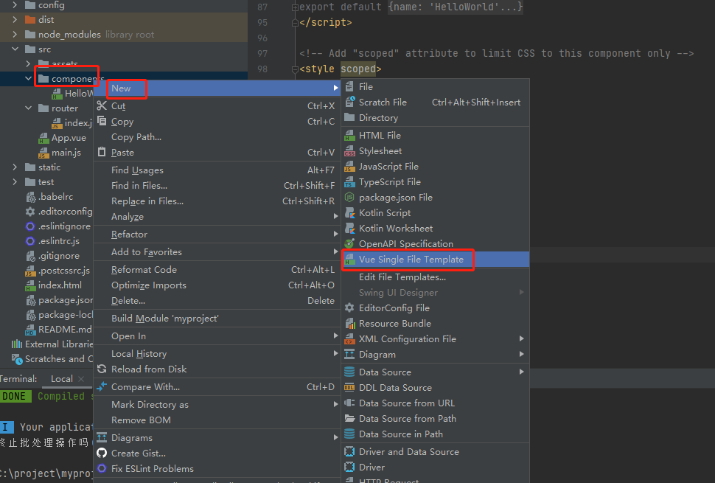Viewport: 715px width, 483px height.
Task: Click the Reload from Disk icon
Action: tap(102, 369)
